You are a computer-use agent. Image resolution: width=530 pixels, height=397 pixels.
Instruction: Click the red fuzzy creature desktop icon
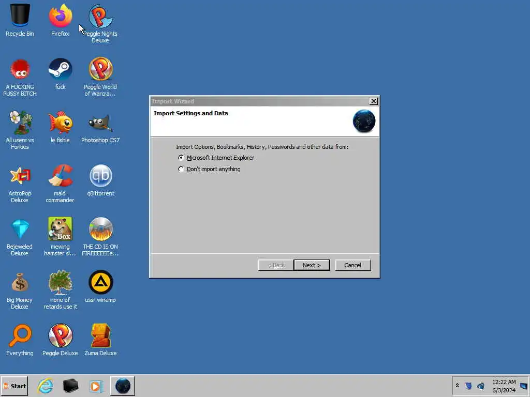tap(20, 69)
